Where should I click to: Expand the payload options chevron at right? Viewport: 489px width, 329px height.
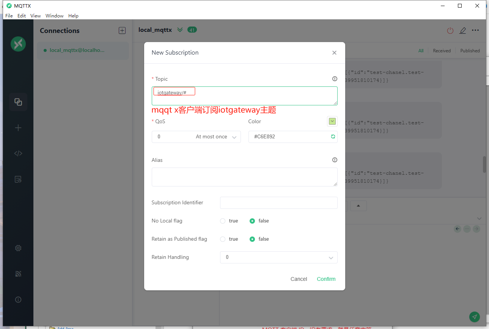479,219
